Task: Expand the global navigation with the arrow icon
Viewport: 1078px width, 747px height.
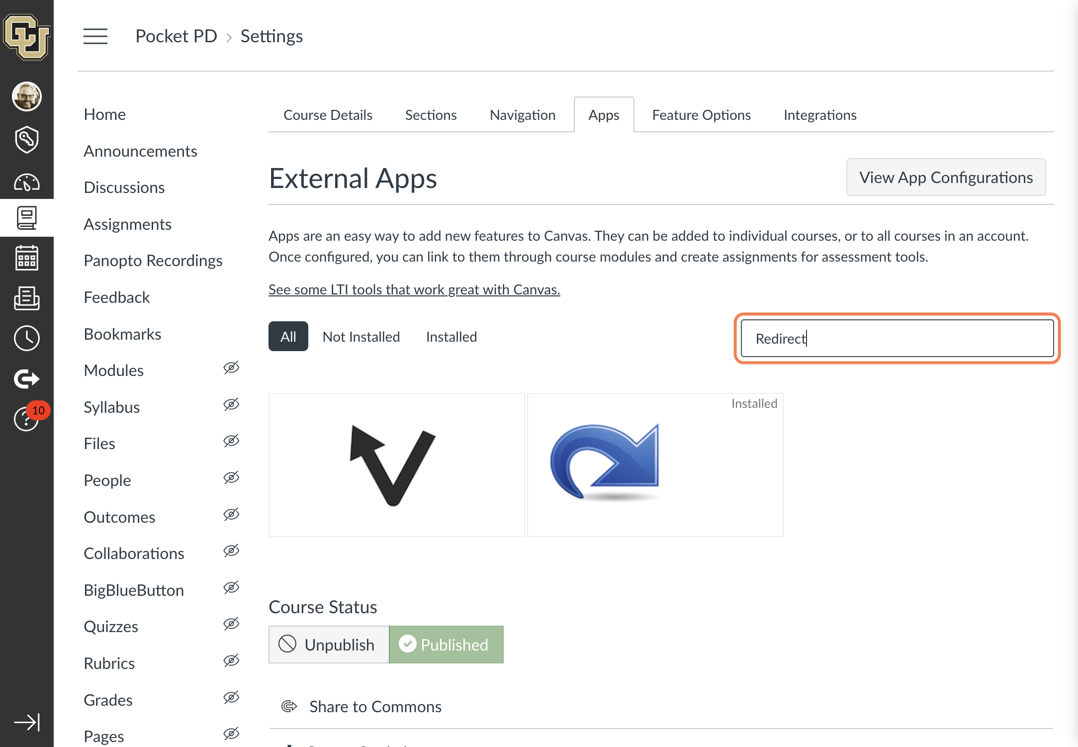Action: pos(26,722)
